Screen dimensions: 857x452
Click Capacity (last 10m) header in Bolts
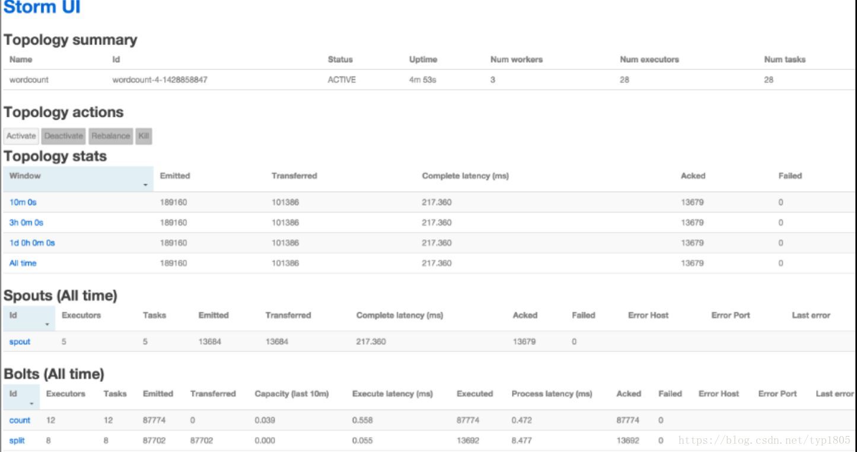tap(292, 393)
